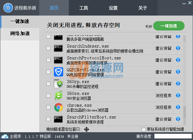Viewport: 193px width, 140px height.
Task: Open the 工具 tab
Action: [83, 8]
